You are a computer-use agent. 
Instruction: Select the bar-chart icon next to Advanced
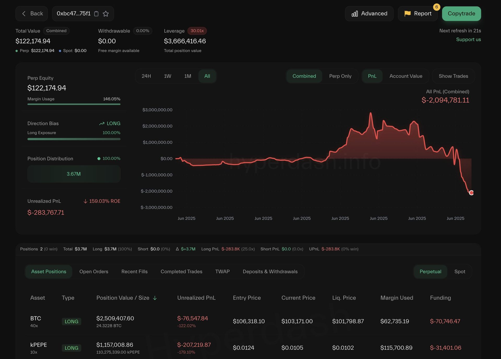(355, 13)
